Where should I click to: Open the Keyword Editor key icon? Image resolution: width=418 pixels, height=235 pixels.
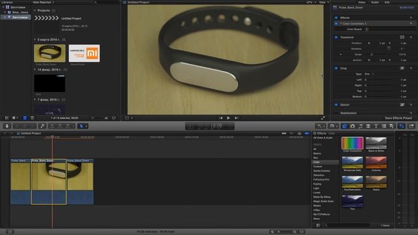coord(42,126)
